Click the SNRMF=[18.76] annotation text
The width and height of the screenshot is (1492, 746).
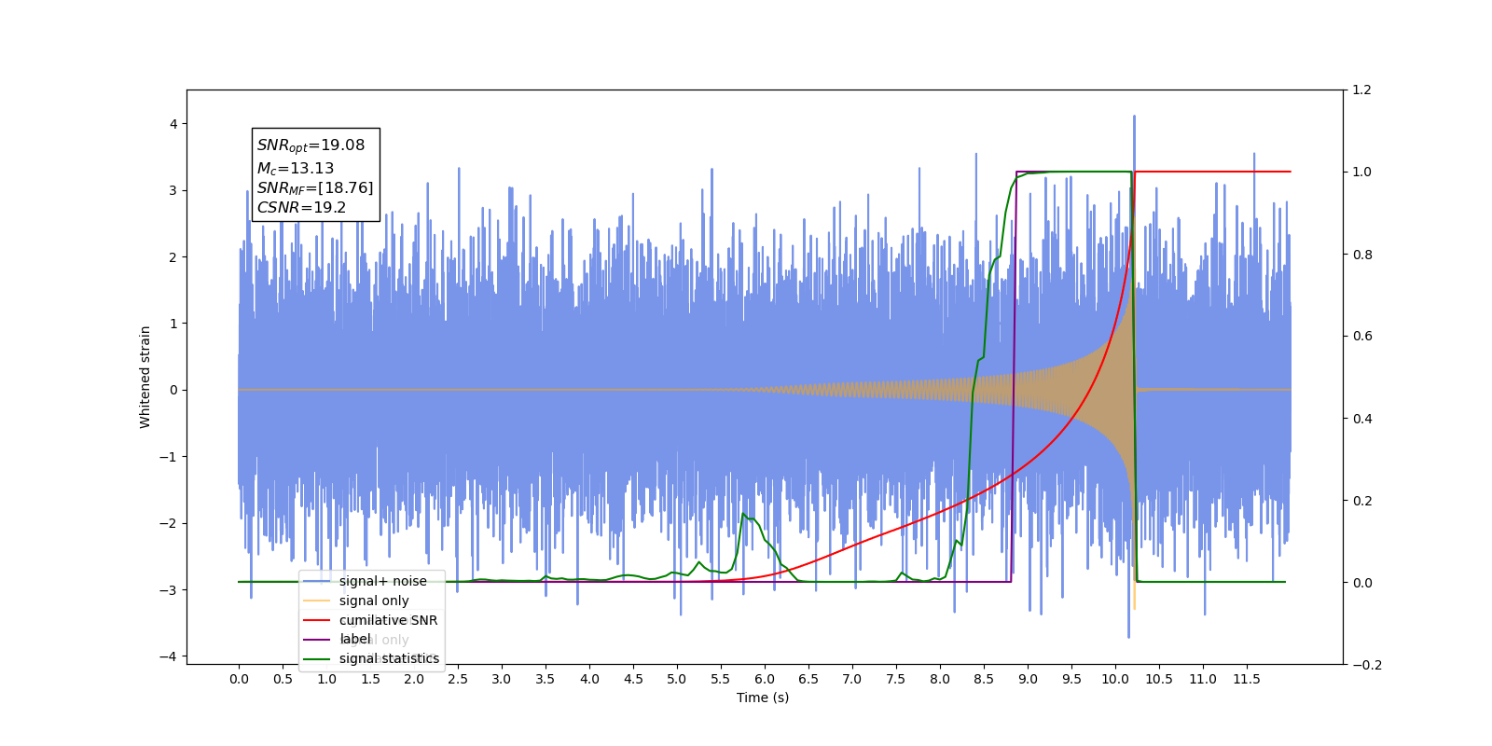[x=315, y=188]
